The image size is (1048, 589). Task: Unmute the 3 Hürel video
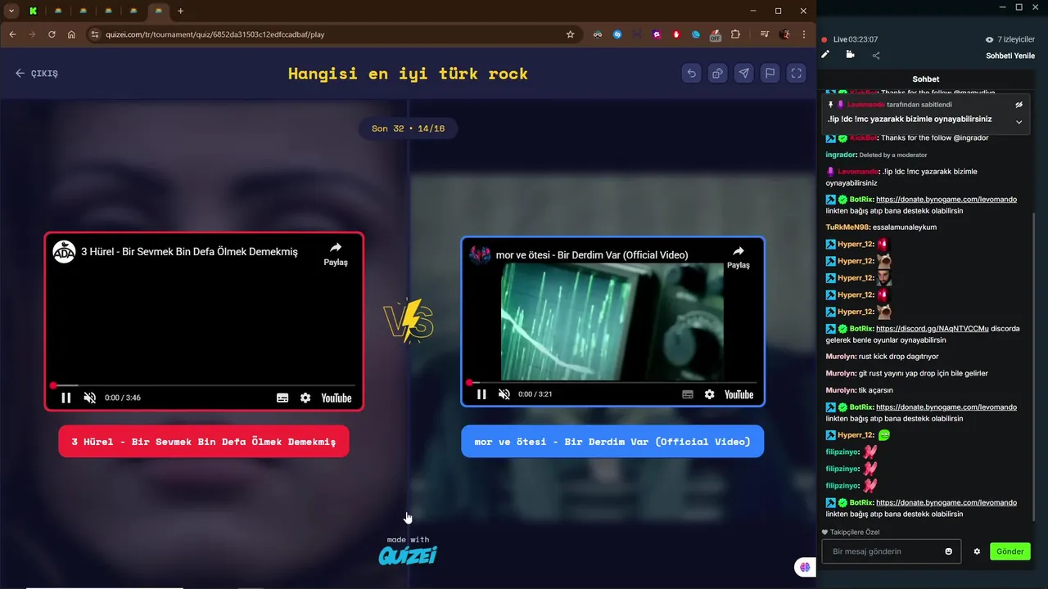pyautogui.click(x=90, y=398)
